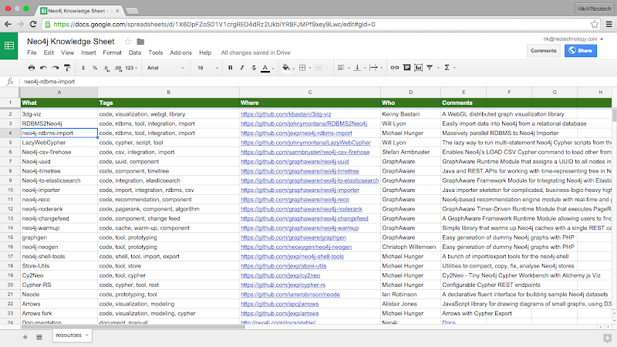Open the Explore icon at bottom right

(607, 338)
